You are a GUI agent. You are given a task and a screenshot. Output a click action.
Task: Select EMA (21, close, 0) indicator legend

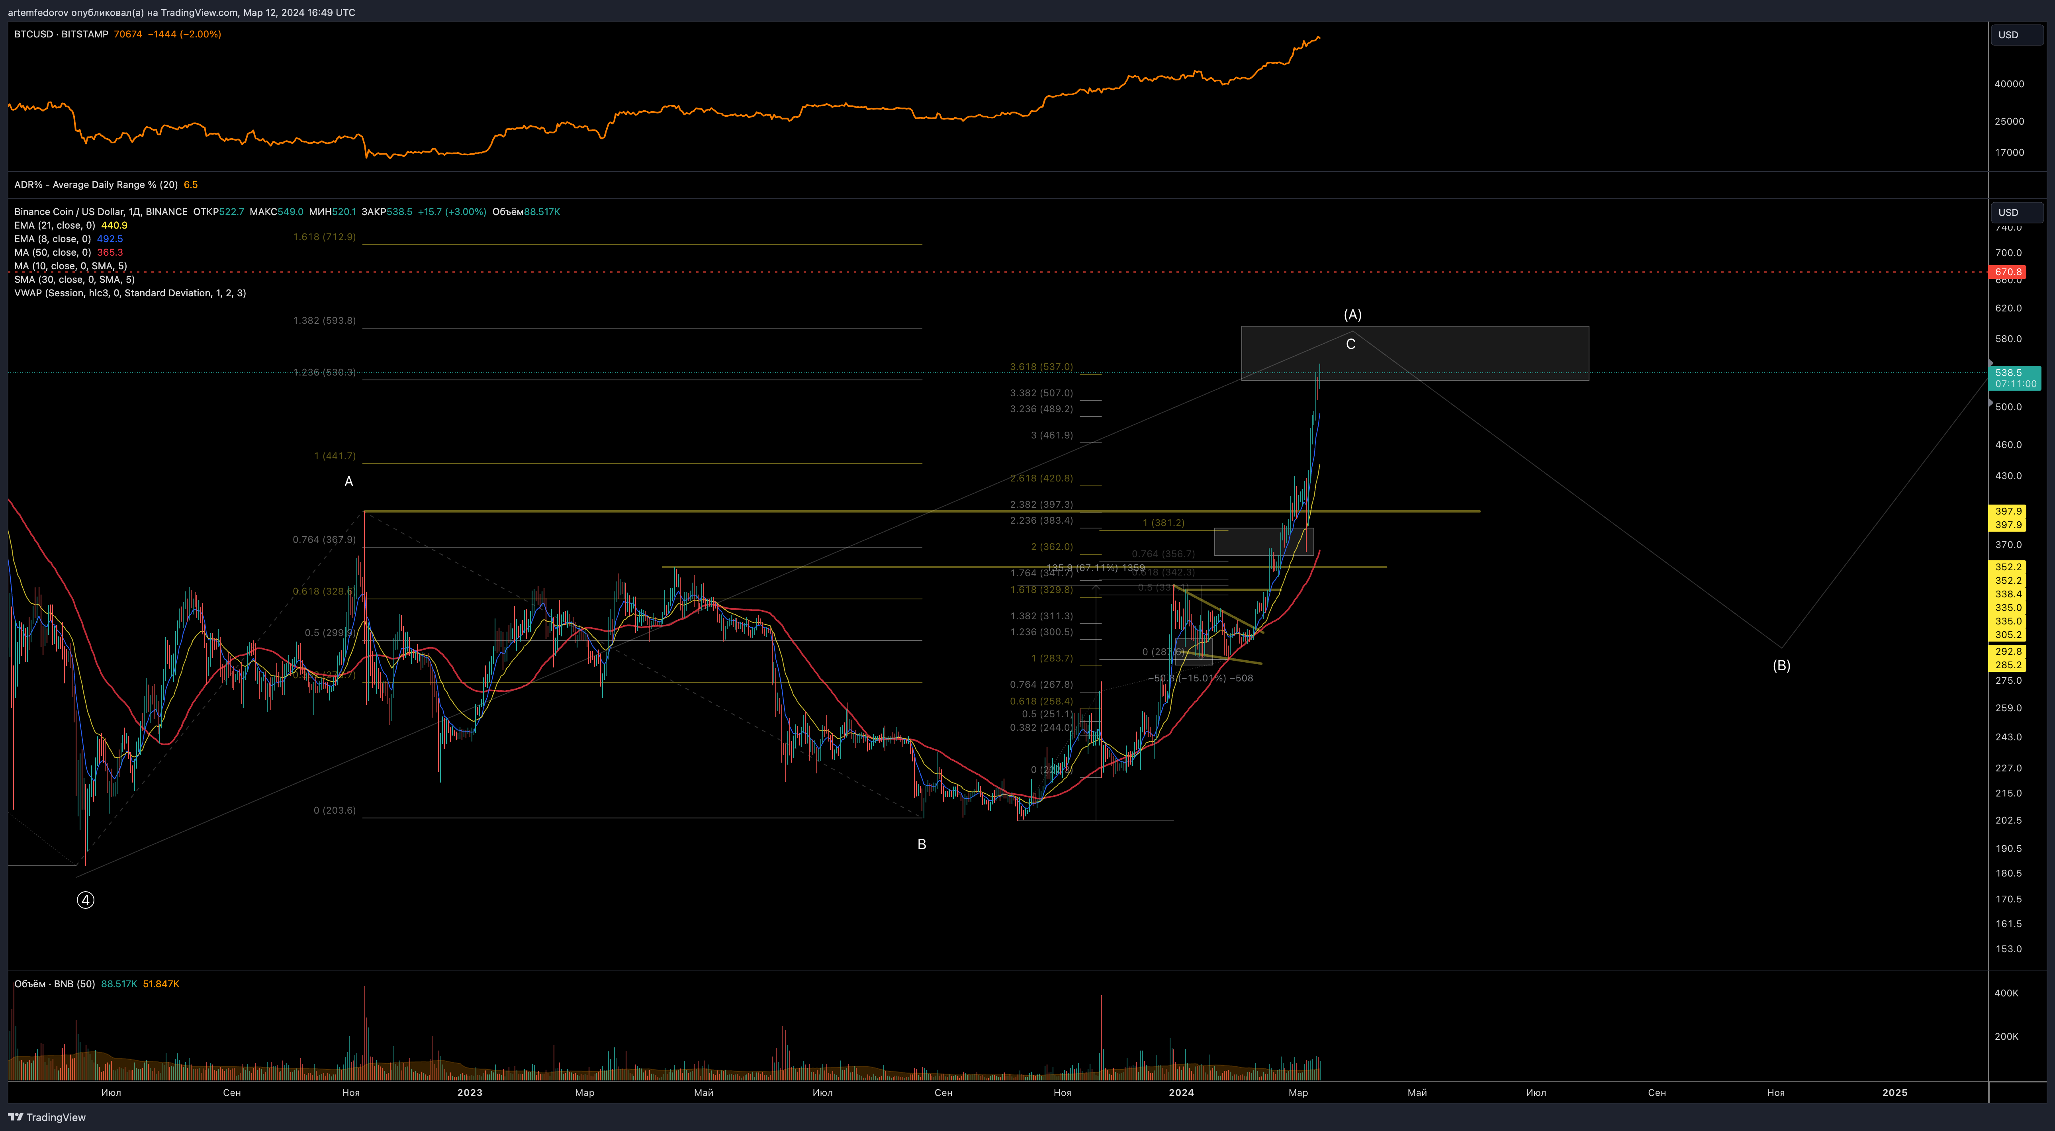pos(70,225)
